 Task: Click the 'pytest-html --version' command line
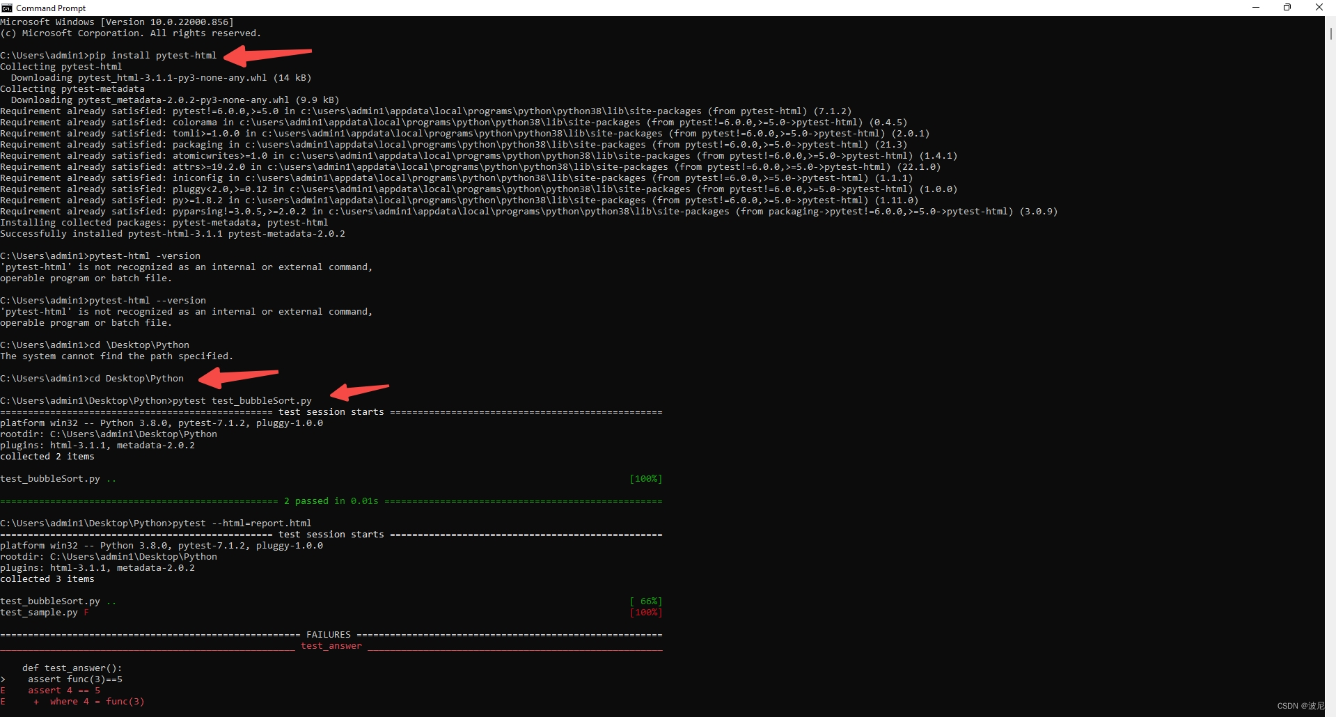pyautogui.click(x=103, y=301)
